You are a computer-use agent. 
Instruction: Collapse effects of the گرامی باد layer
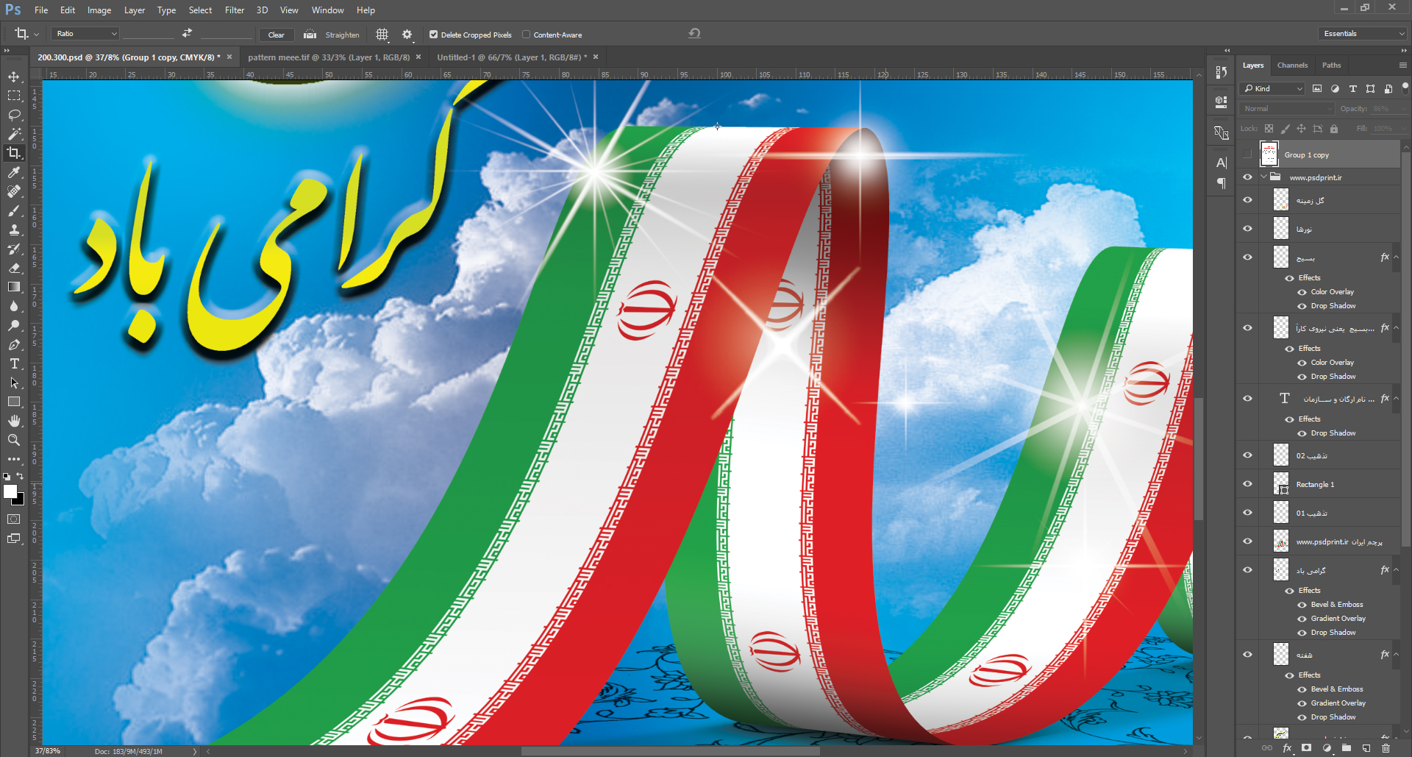(1396, 570)
